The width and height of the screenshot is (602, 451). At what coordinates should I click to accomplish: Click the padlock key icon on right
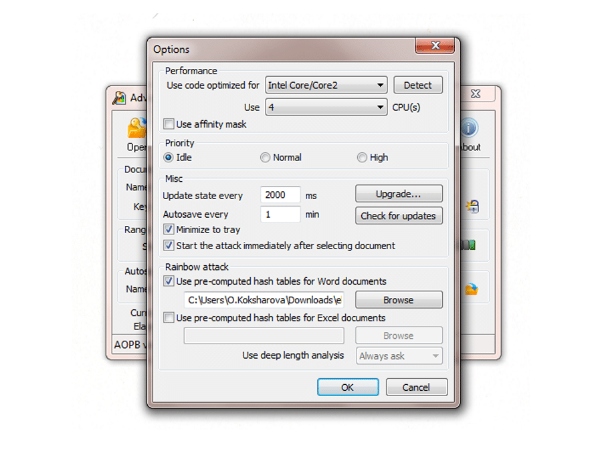(472, 206)
